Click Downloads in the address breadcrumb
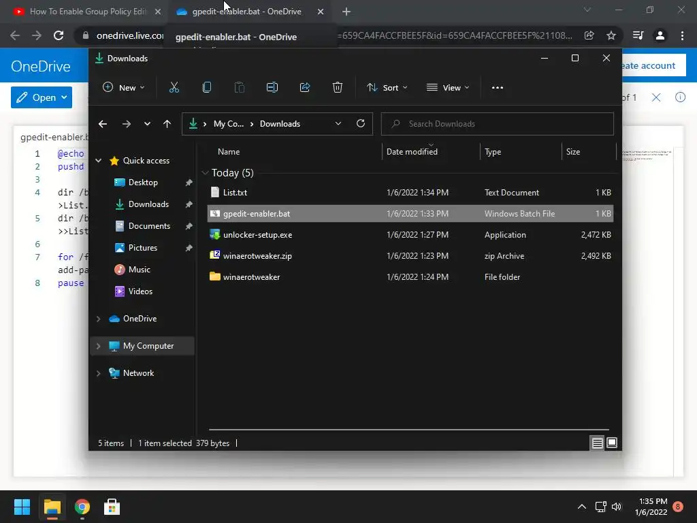This screenshot has width=697, height=523. tap(280, 124)
